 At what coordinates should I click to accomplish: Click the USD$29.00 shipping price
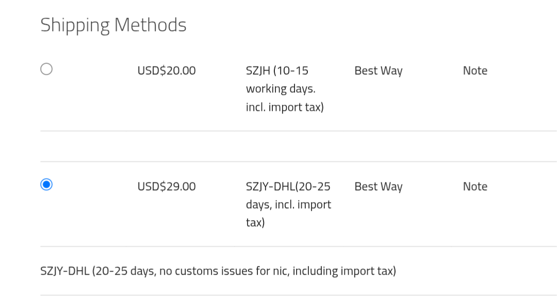[x=167, y=187]
